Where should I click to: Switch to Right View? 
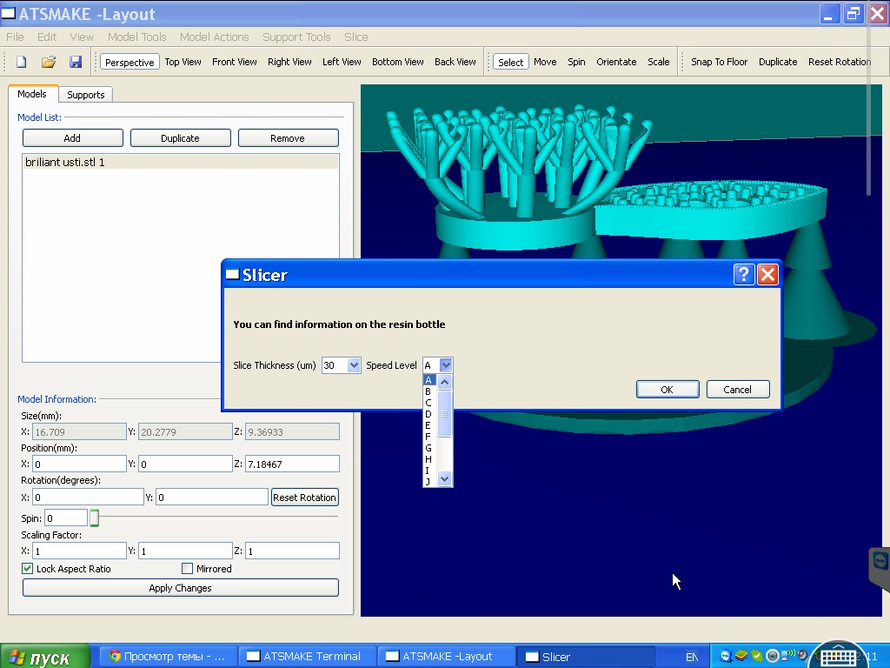click(x=289, y=62)
